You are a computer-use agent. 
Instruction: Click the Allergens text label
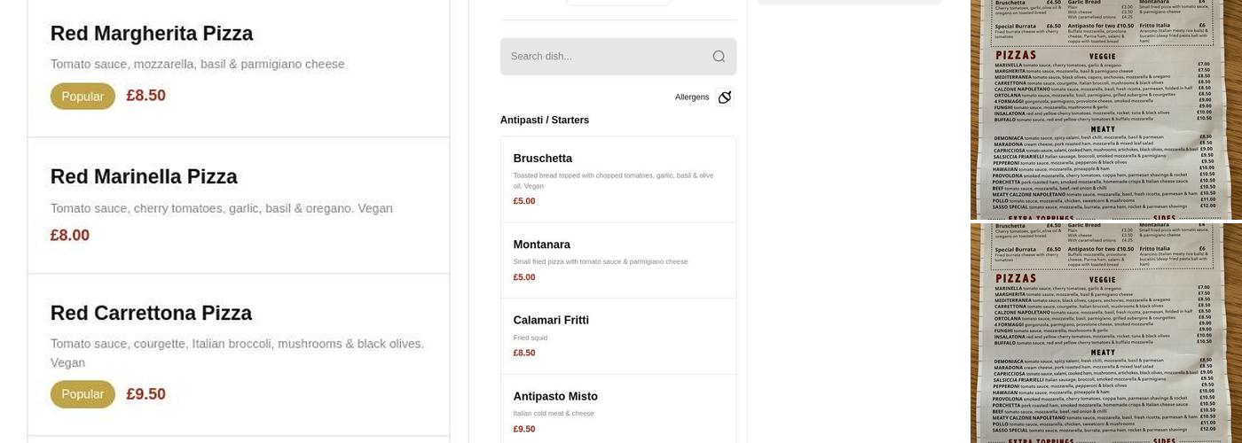(x=691, y=97)
